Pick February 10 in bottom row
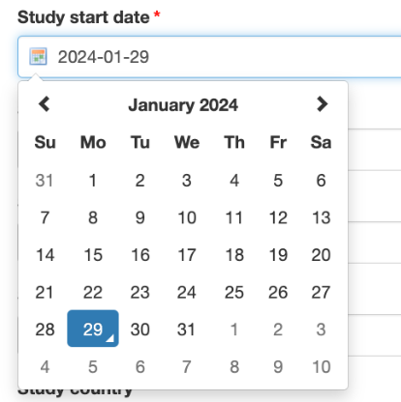This screenshot has width=401, height=402. (322, 367)
